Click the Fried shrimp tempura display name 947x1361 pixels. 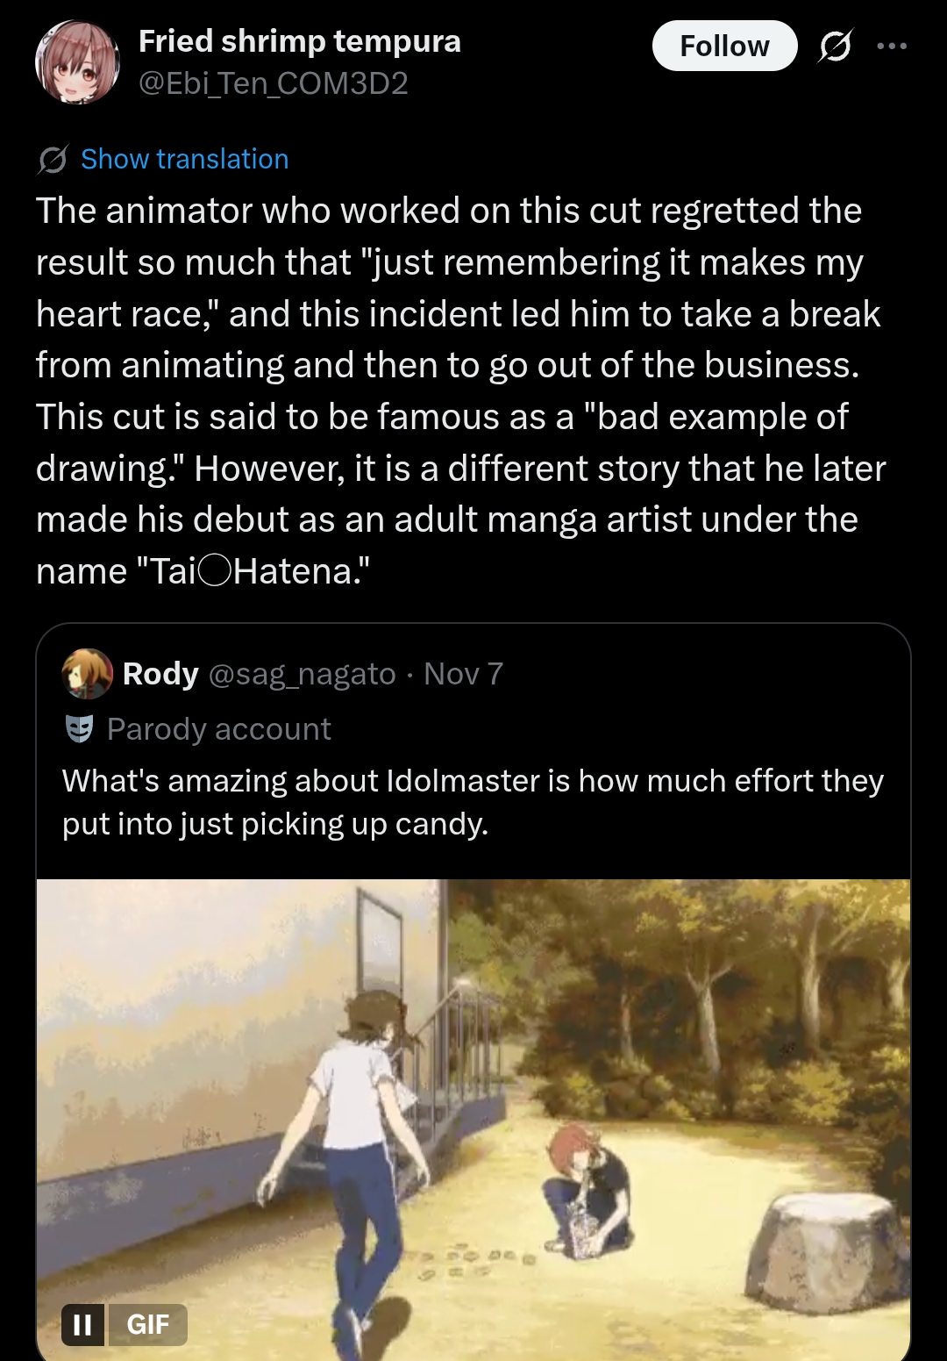click(x=299, y=41)
